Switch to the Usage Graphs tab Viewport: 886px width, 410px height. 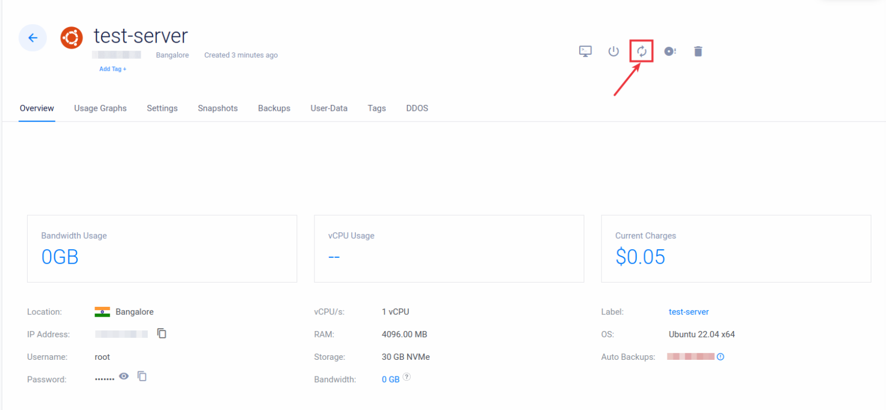pos(100,108)
